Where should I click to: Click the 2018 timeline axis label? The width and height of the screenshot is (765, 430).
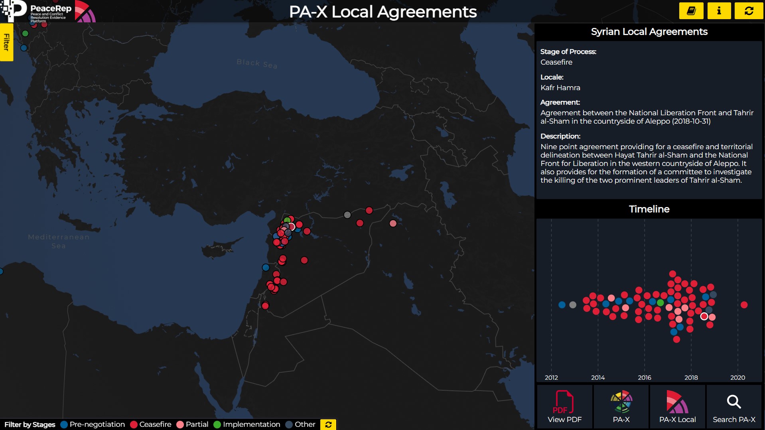(691, 377)
